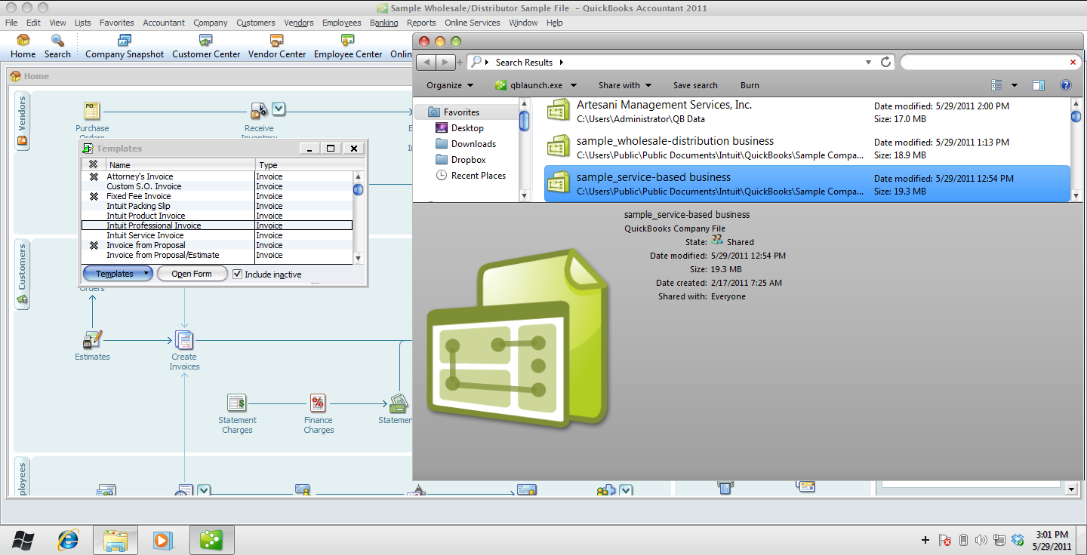Screen dimensions: 1087x555
Task: Switch to QuickBooks on the taskbar
Action: [211, 540]
